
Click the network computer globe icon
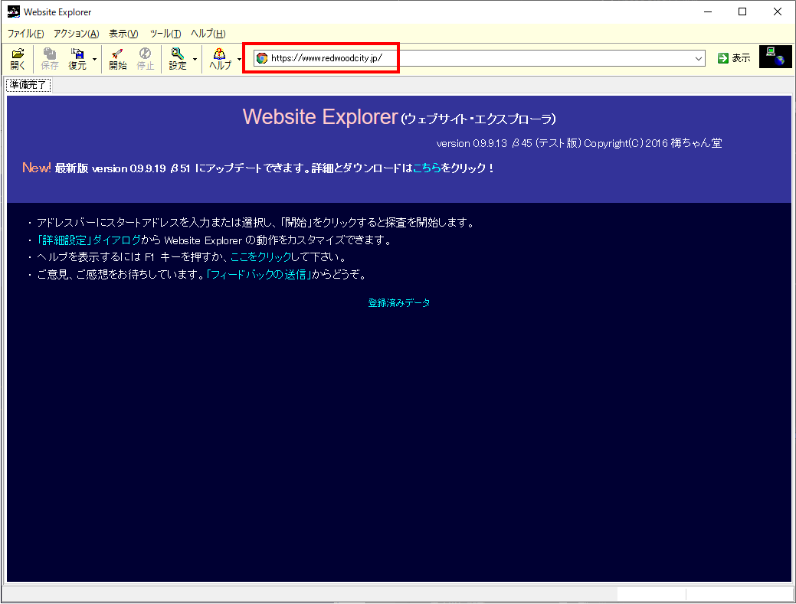pyautogui.click(x=775, y=57)
